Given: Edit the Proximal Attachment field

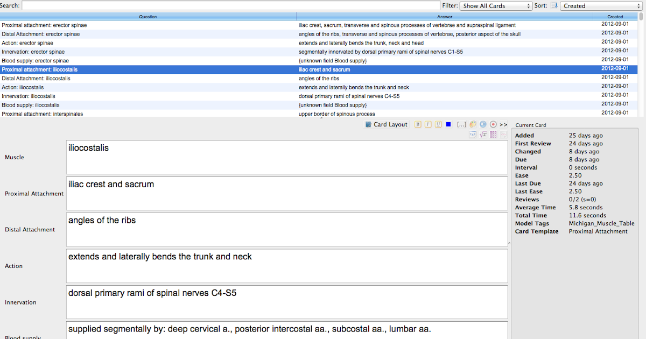Looking at the screenshot, I should (287, 194).
